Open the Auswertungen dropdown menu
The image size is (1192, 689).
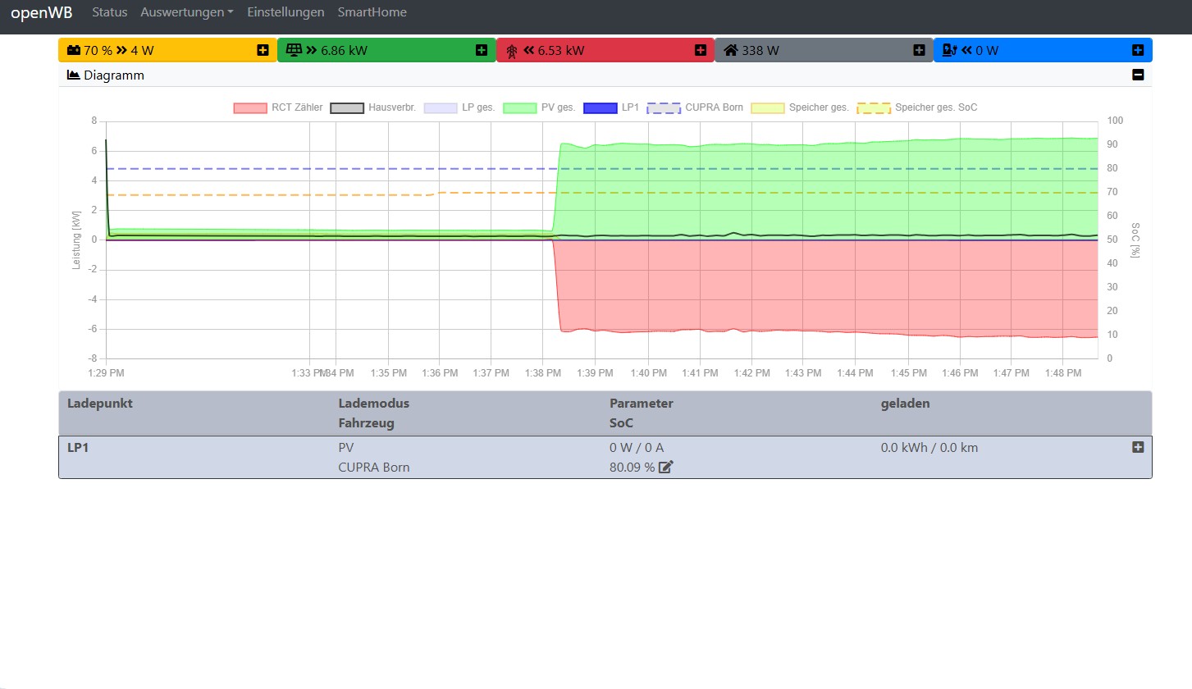187,12
